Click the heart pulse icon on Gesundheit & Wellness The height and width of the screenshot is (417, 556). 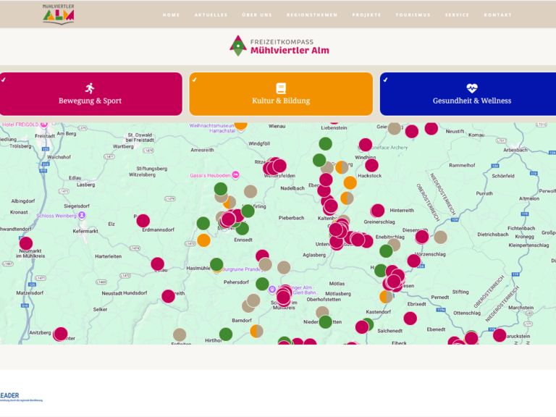tap(472, 88)
